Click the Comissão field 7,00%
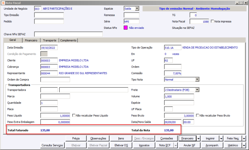249x150 pixels. pyautogui.click(x=173, y=73)
